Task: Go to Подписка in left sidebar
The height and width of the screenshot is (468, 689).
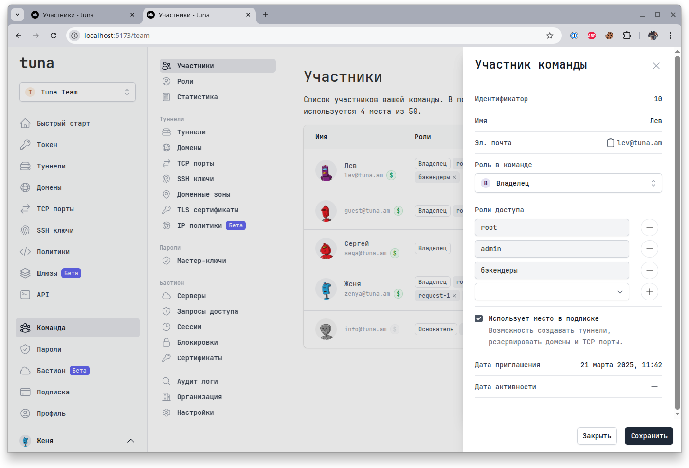Action: coord(53,392)
